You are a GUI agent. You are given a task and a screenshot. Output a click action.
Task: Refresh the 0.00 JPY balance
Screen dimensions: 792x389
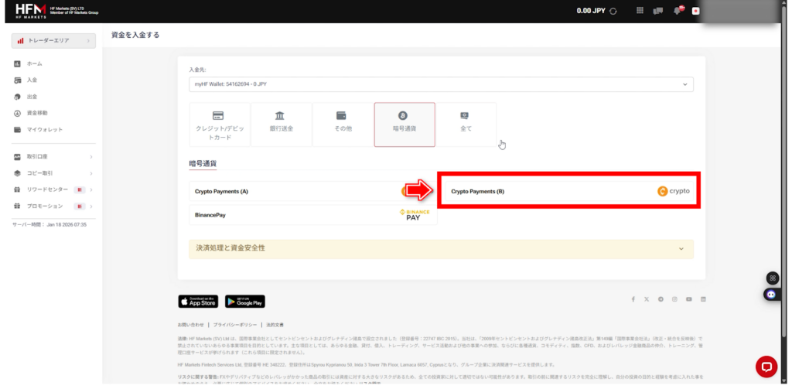tap(613, 11)
